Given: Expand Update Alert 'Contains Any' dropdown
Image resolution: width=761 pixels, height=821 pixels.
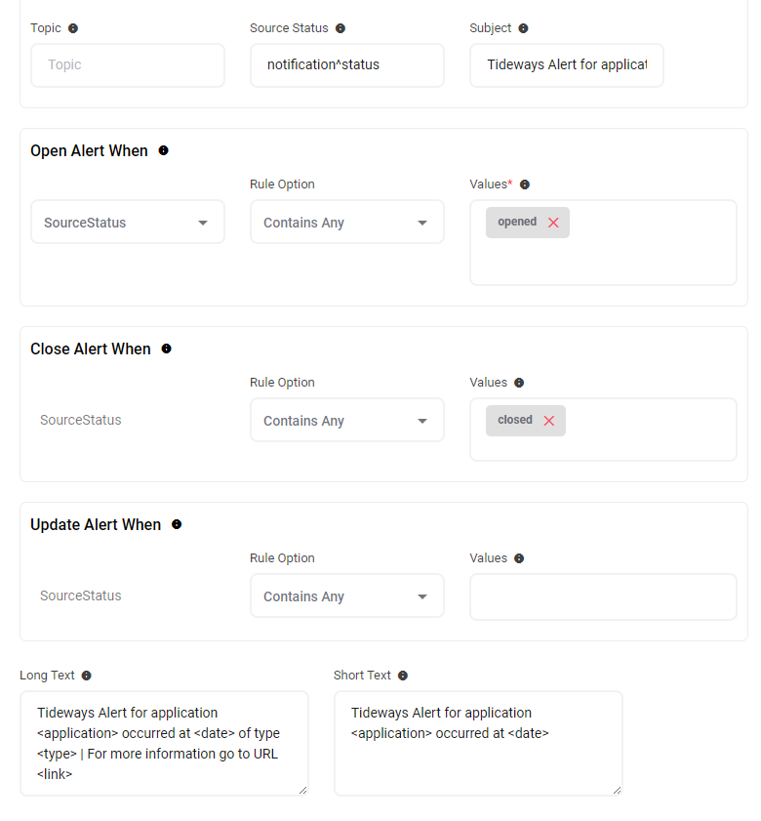Looking at the screenshot, I should [346, 596].
